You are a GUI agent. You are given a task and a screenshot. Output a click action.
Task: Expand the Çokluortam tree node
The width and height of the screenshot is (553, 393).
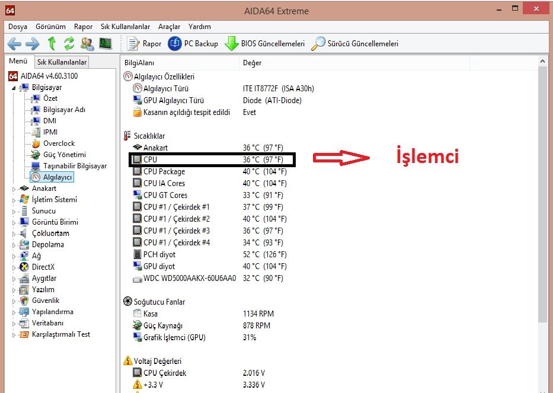14,234
